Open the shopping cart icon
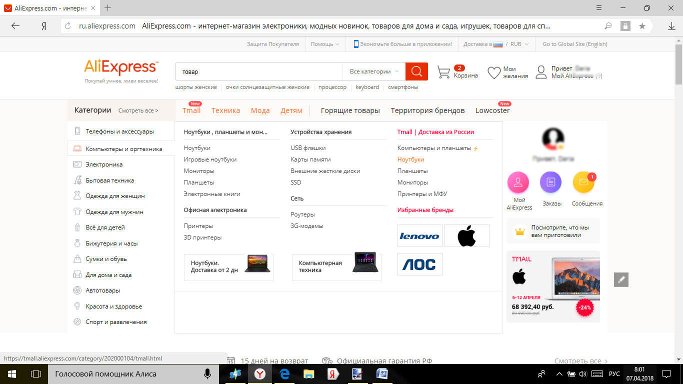Screen dimensions: 683x384 coord(443,72)
